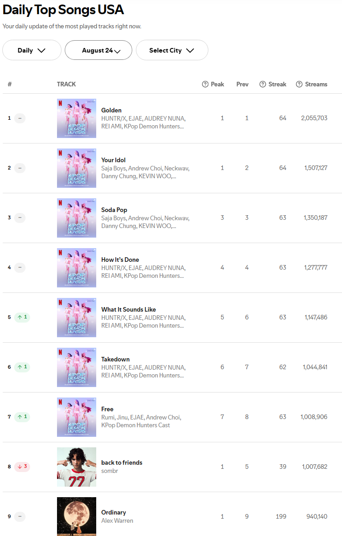Viewport: 342px width, 536px height.
Task: Open the sombr artist link
Action: click(109, 471)
